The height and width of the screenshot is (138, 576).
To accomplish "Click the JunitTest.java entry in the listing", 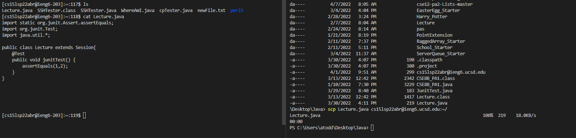I will pos(434,91).
